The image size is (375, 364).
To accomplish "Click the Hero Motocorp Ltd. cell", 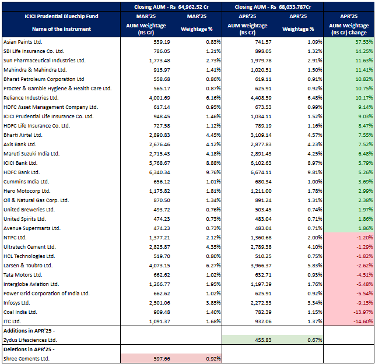I will coord(27,191).
